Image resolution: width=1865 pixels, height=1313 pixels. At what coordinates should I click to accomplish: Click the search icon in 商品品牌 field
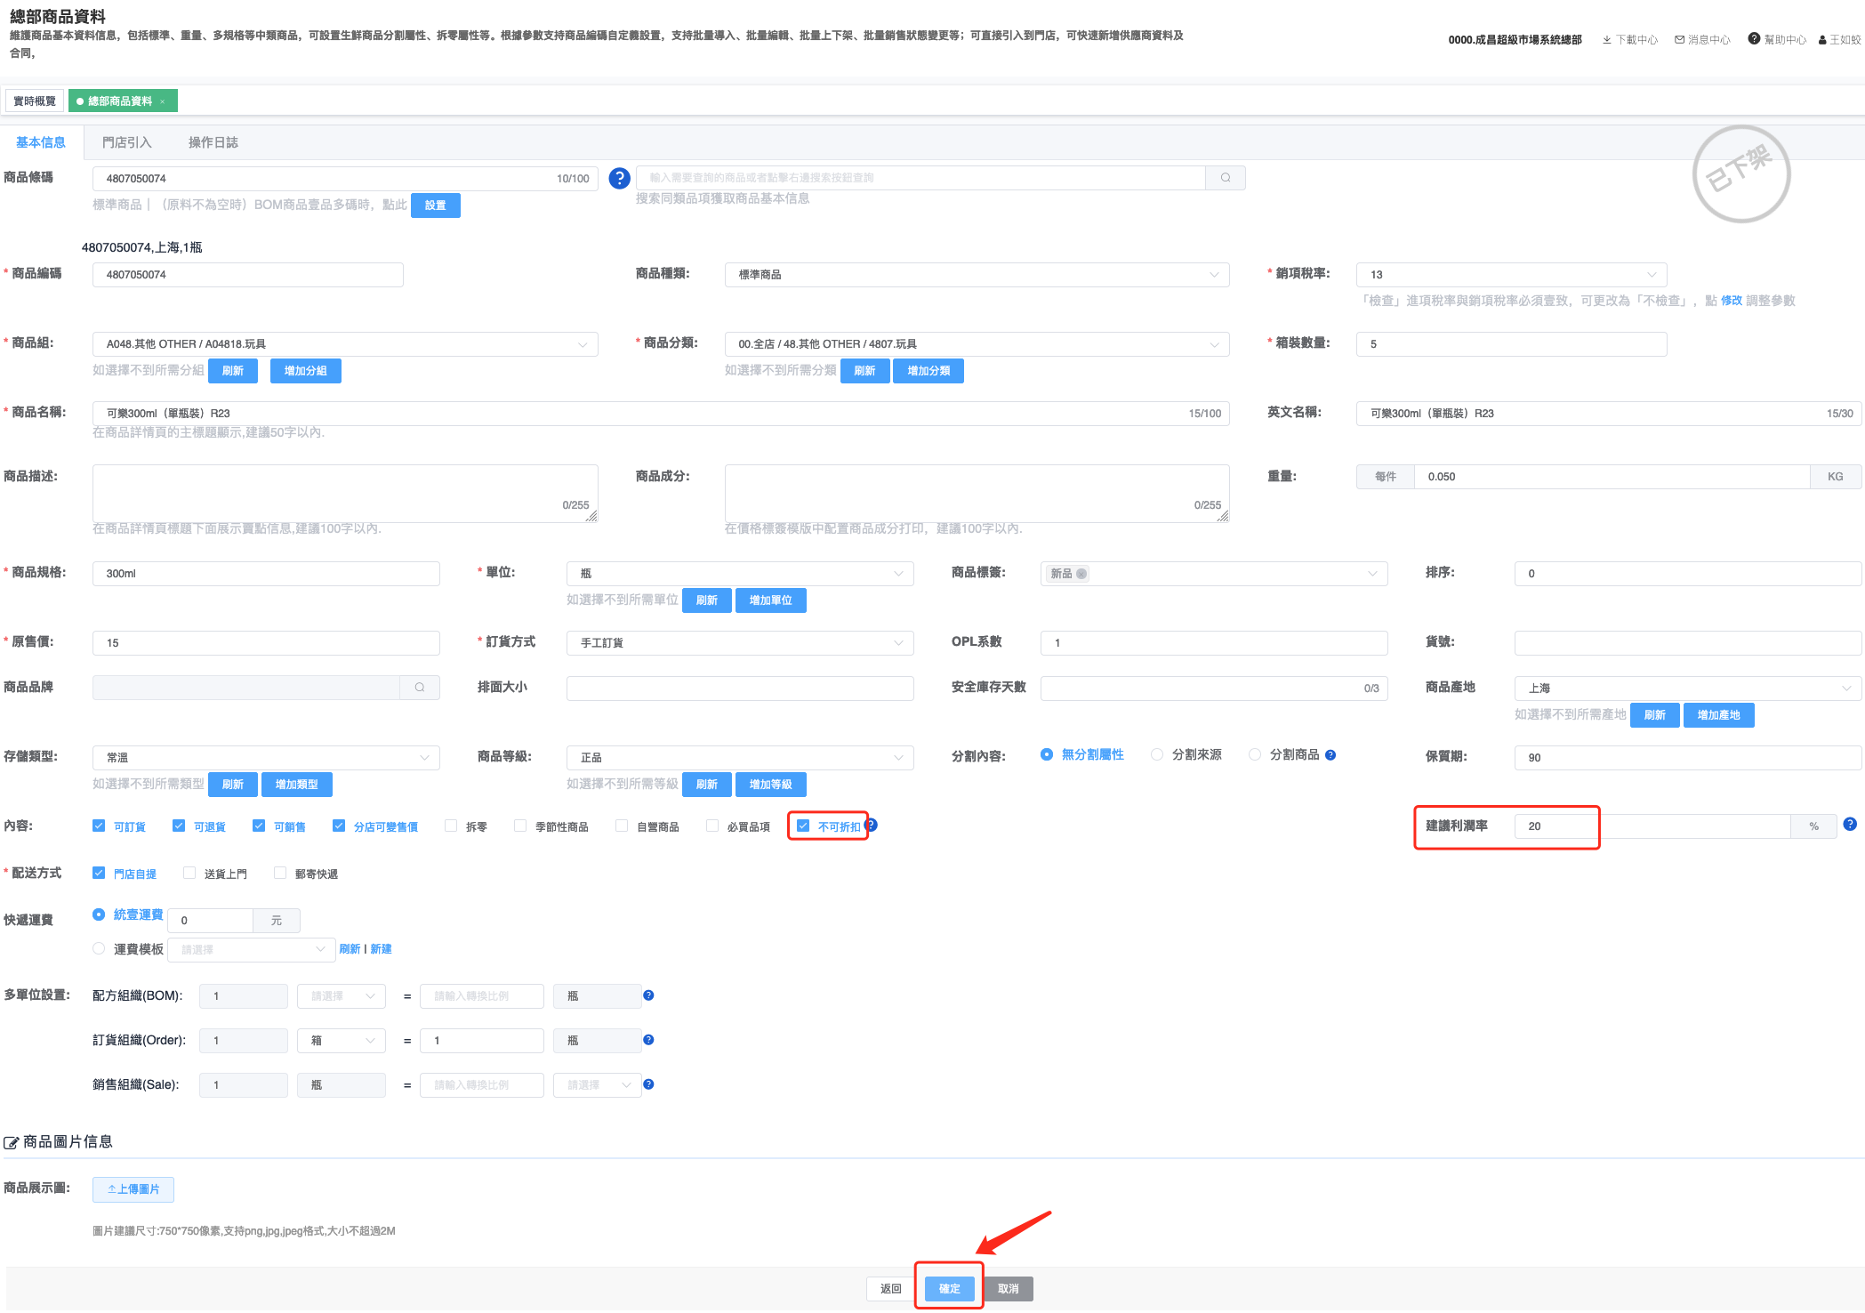pyautogui.click(x=419, y=688)
